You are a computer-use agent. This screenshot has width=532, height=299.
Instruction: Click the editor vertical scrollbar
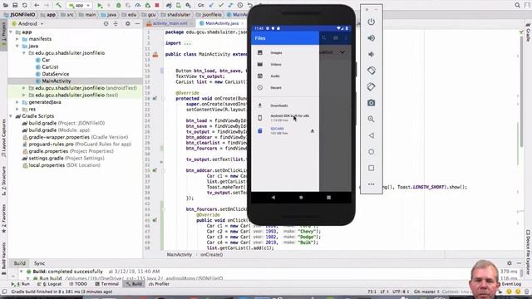pos(521,91)
